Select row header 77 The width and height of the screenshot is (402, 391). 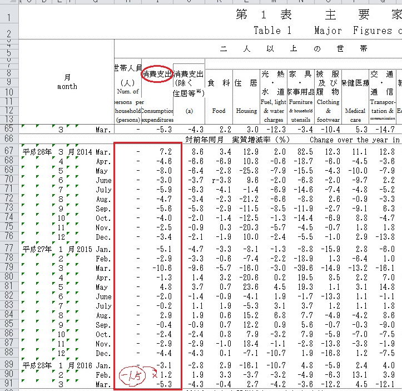[x=9, y=248]
